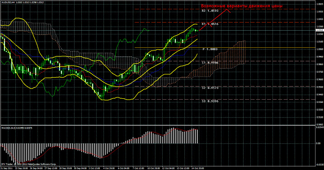Select the S3 0.9396 support label

210,101
